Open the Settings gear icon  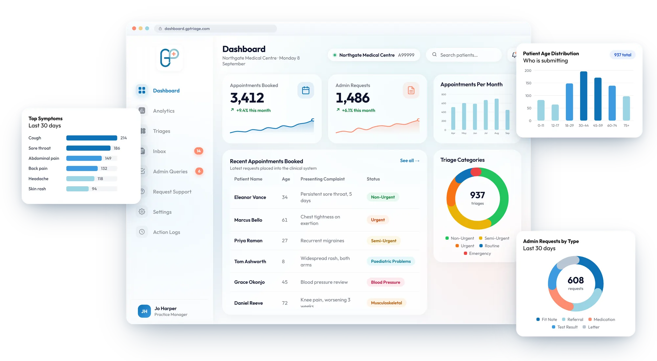(142, 212)
